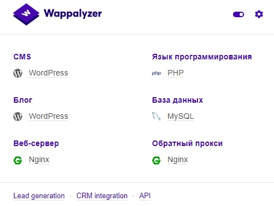Open the CRM integration footer link
The width and height of the screenshot is (274, 206).
[x=102, y=196]
